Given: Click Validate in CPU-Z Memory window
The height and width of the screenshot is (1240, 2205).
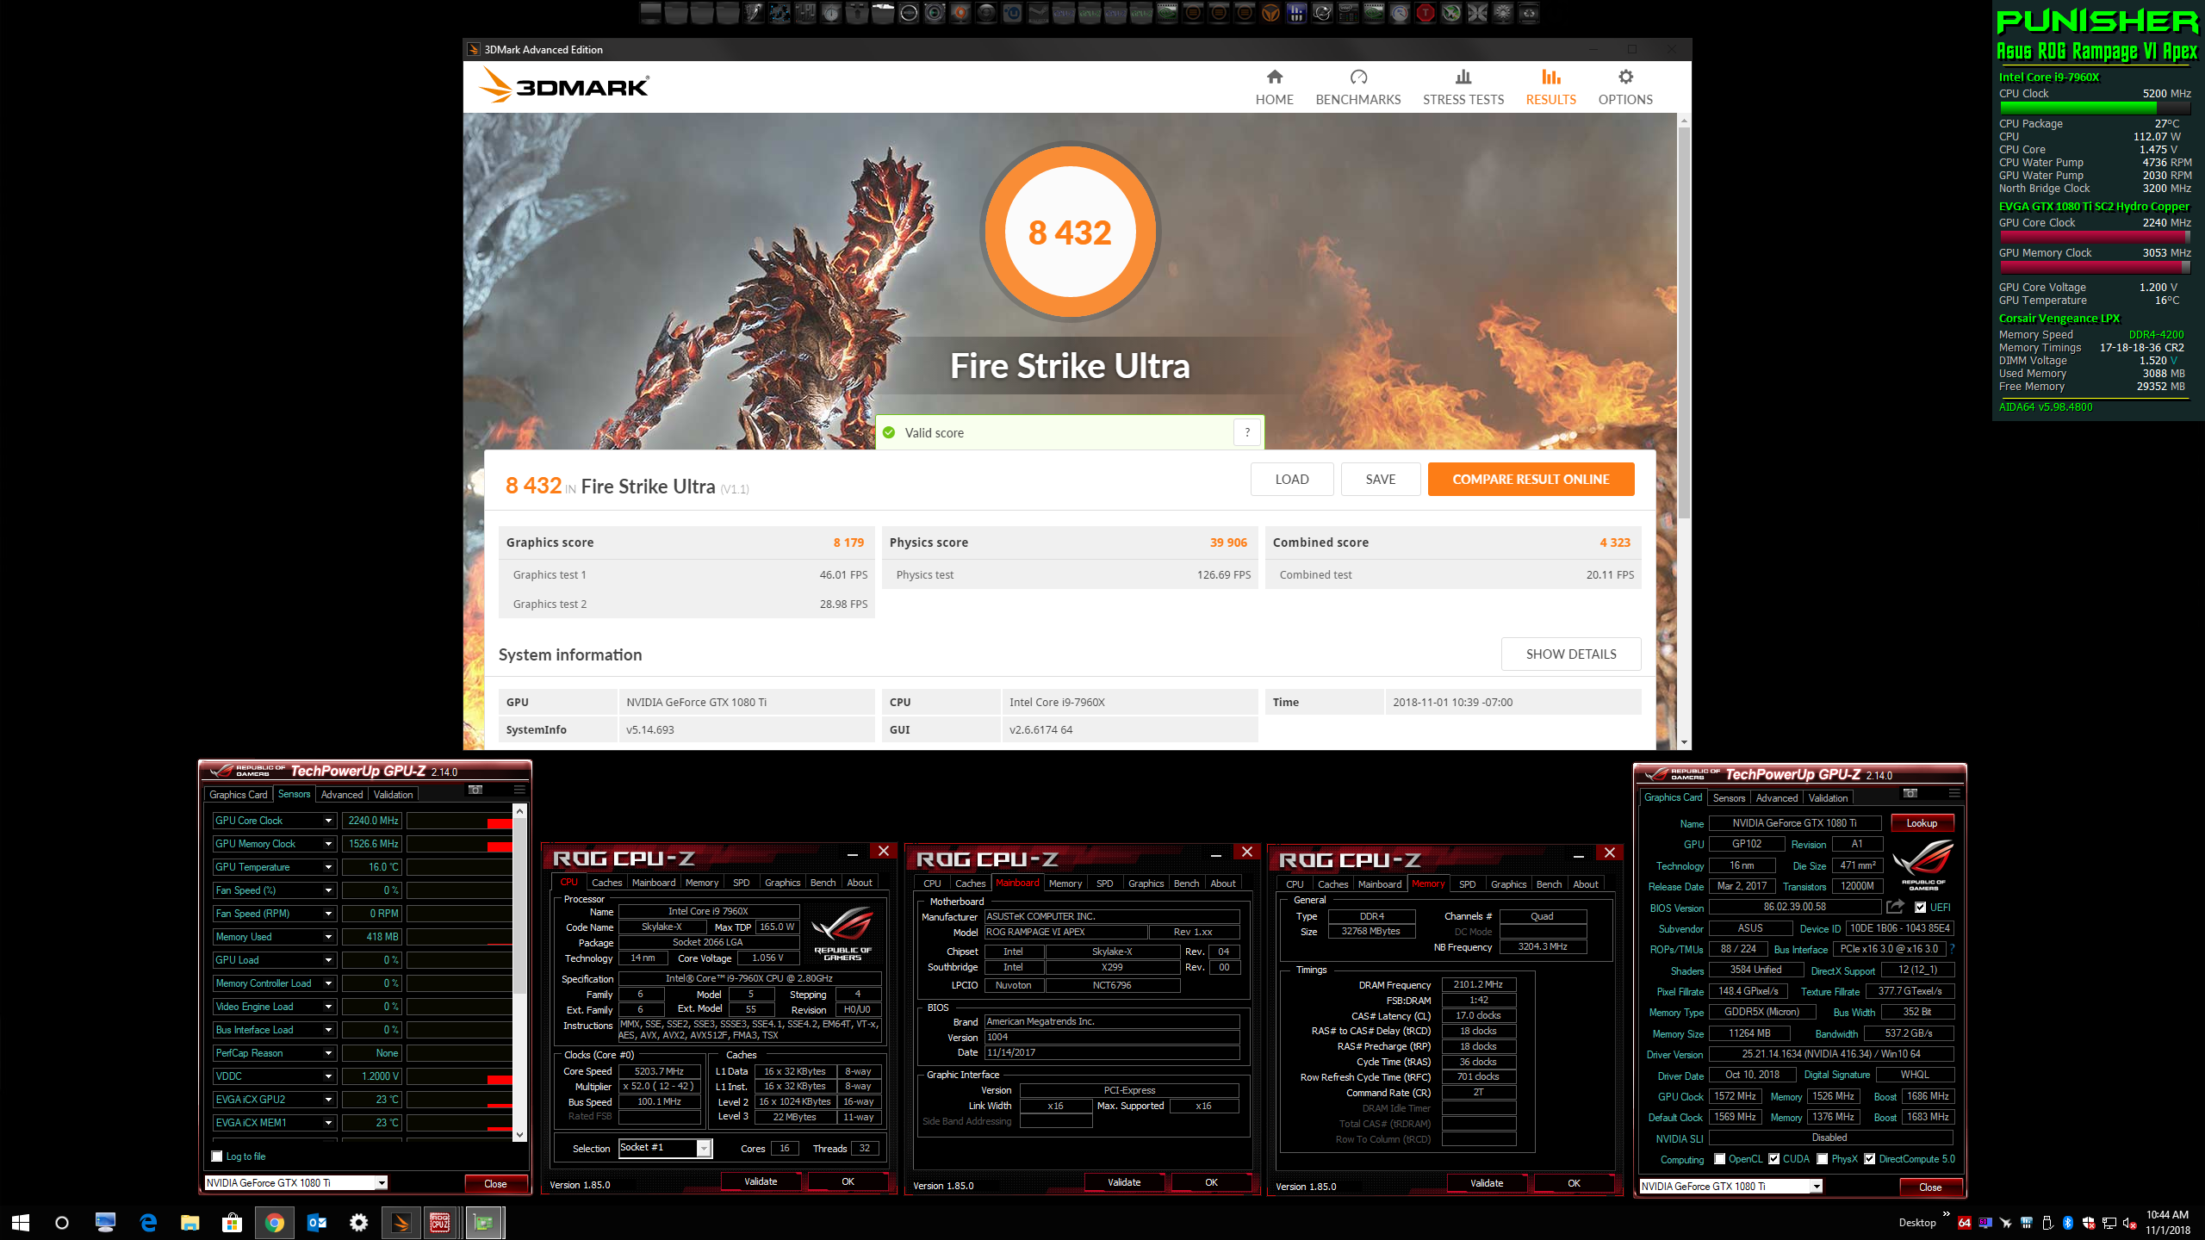Looking at the screenshot, I should pos(1486,1183).
